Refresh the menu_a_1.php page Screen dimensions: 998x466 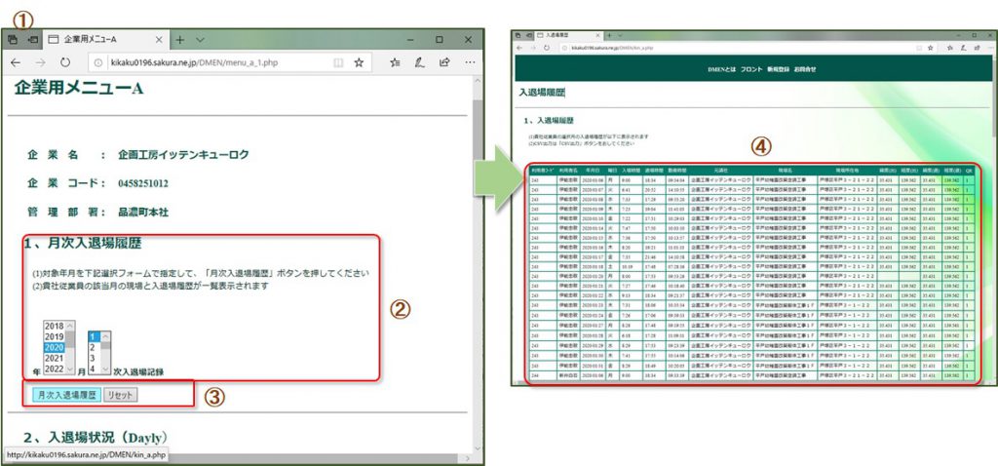coord(65,62)
